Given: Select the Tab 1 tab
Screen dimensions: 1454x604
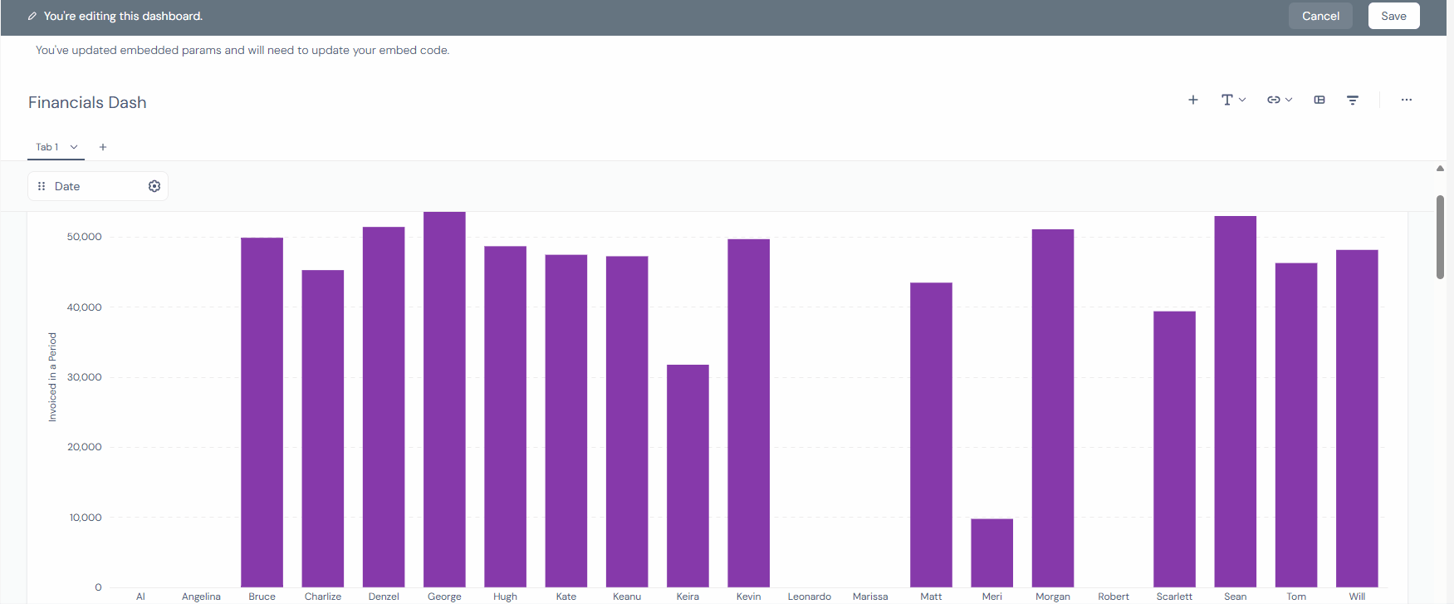Looking at the screenshot, I should pos(47,147).
